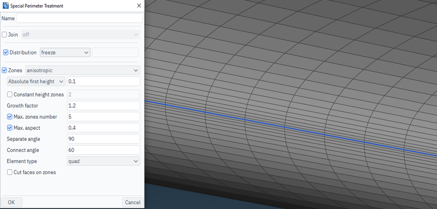Click the Max. zones number value field
Screen dimensions: 437x209
tap(103, 117)
